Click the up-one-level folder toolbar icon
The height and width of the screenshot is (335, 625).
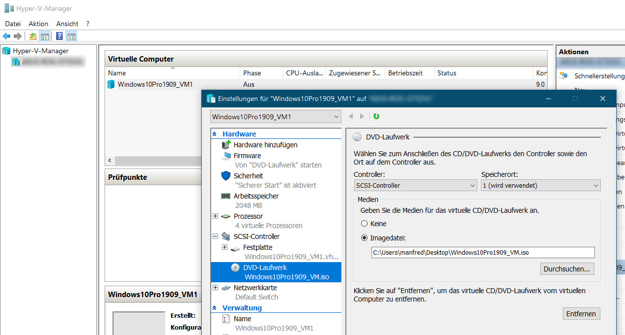click(x=33, y=36)
